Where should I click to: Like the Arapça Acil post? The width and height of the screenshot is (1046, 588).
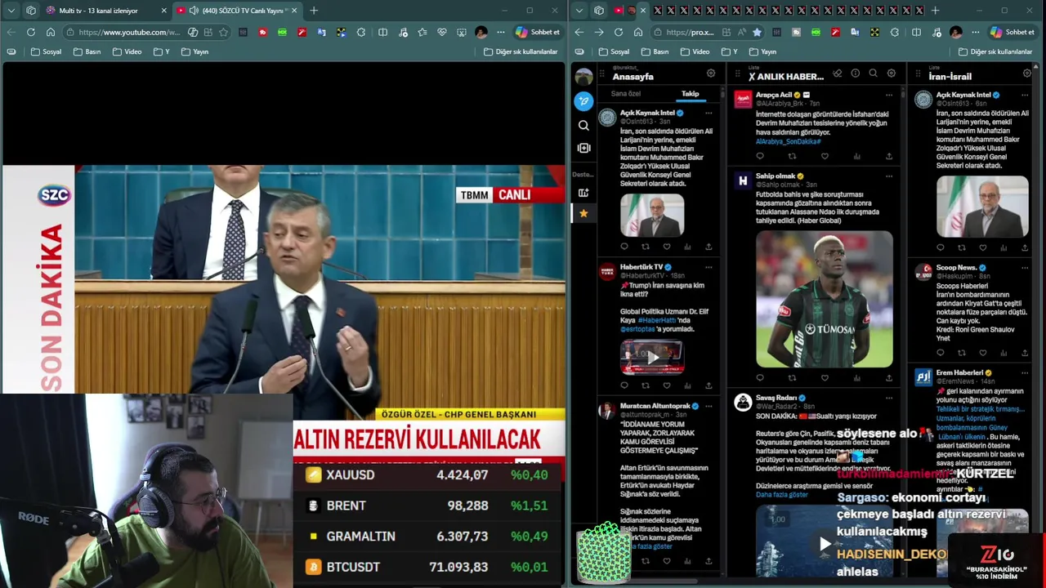click(825, 156)
